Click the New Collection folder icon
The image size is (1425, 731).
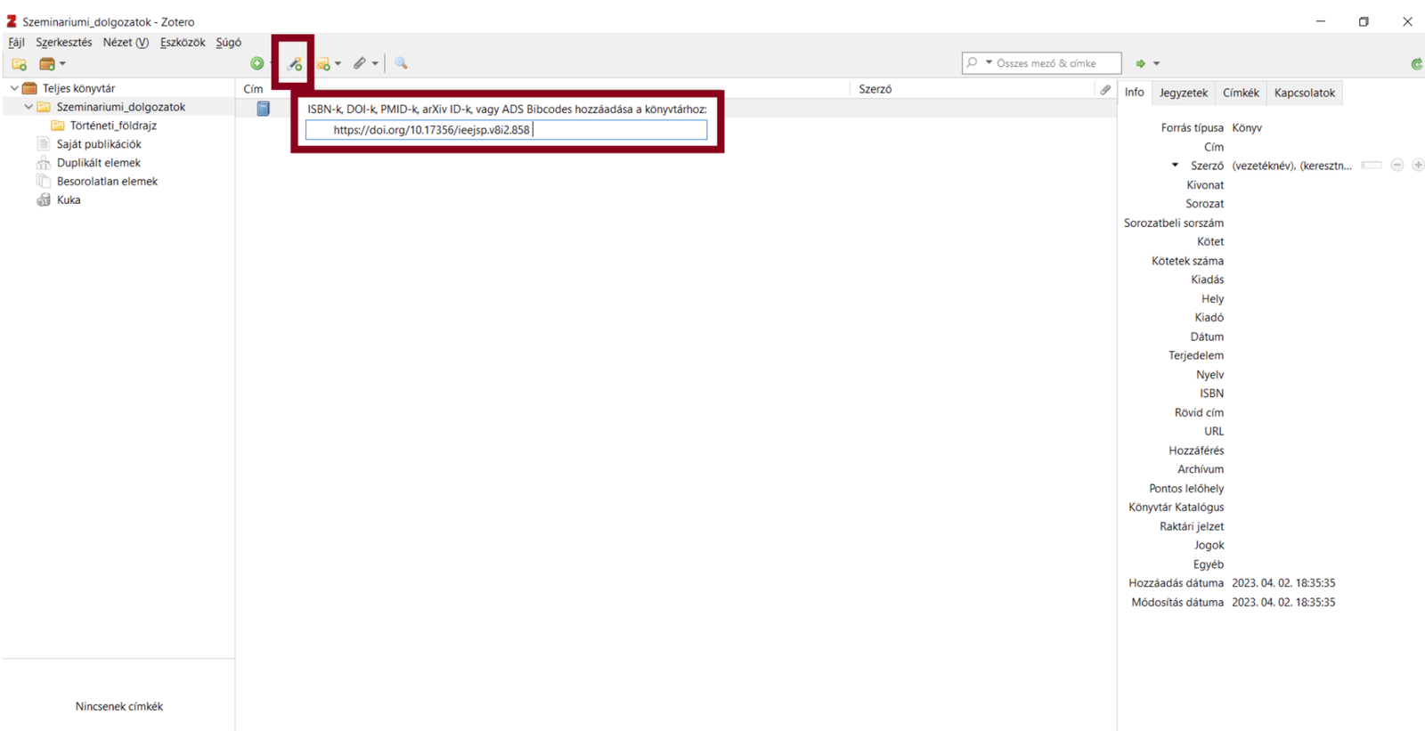pos(19,64)
